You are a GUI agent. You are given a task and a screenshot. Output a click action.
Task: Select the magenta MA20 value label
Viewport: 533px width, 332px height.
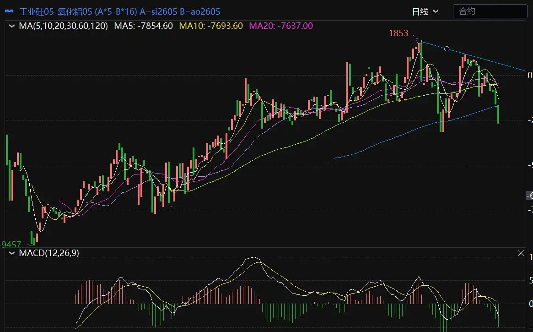(x=281, y=26)
